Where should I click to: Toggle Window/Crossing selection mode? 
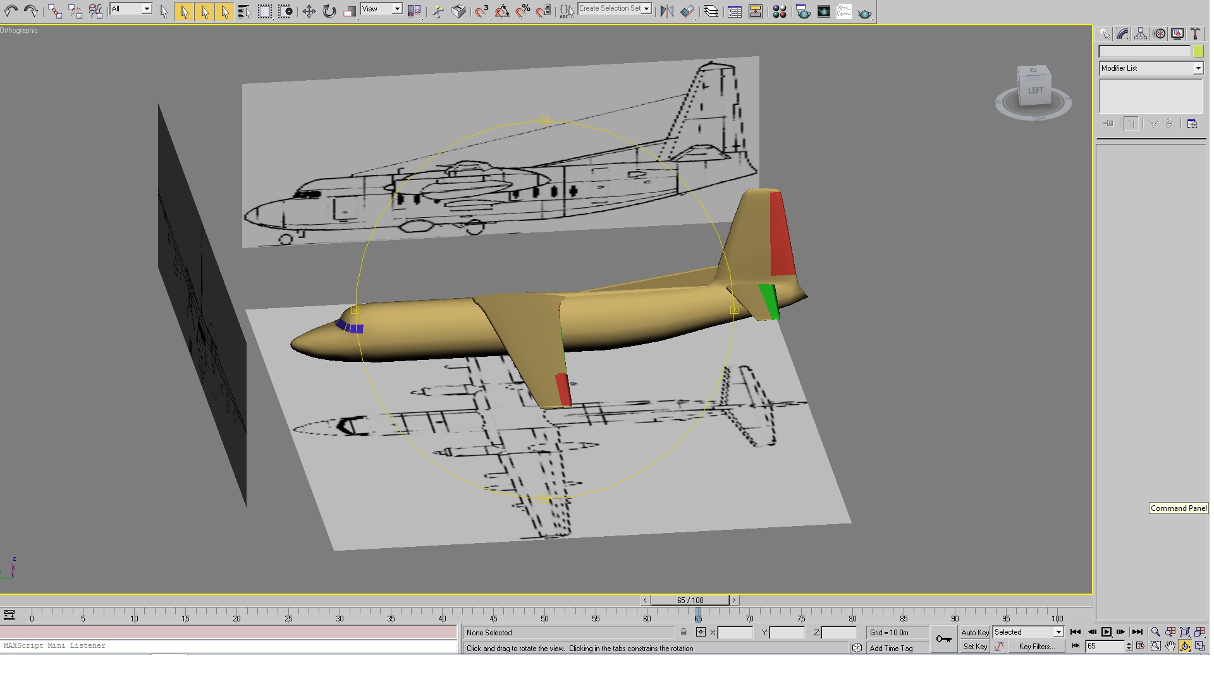pyautogui.click(x=286, y=11)
